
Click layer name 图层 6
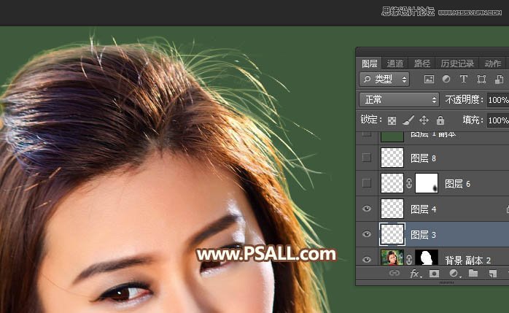click(457, 184)
